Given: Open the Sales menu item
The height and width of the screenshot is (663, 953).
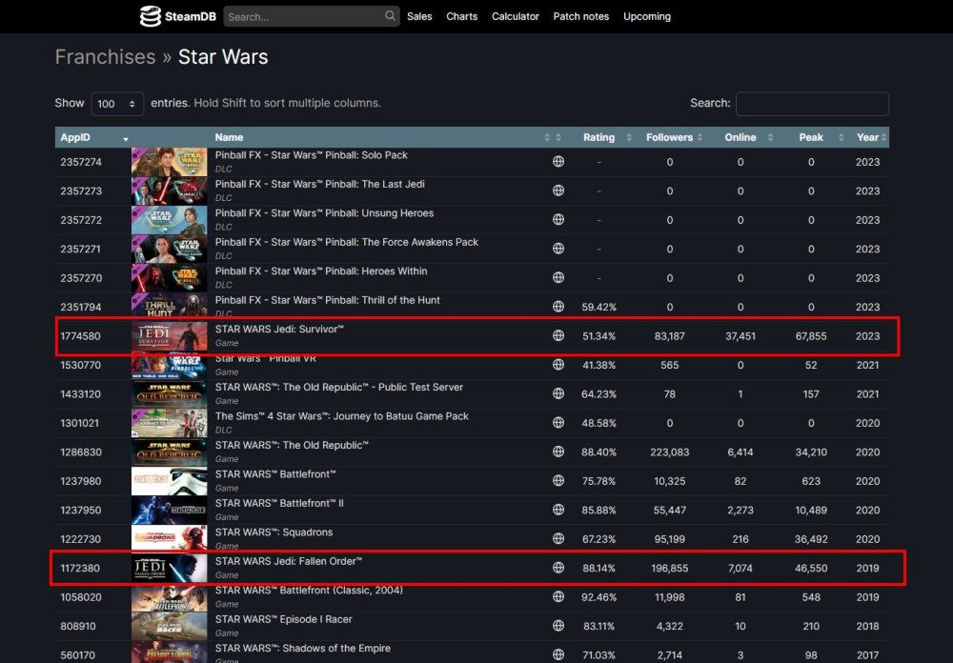Looking at the screenshot, I should click(x=419, y=16).
